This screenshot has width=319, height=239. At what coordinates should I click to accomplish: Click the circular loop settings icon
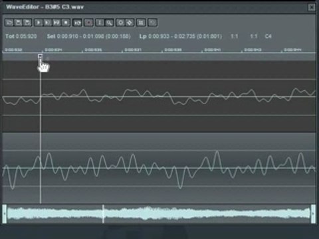(x=120, y=23)
